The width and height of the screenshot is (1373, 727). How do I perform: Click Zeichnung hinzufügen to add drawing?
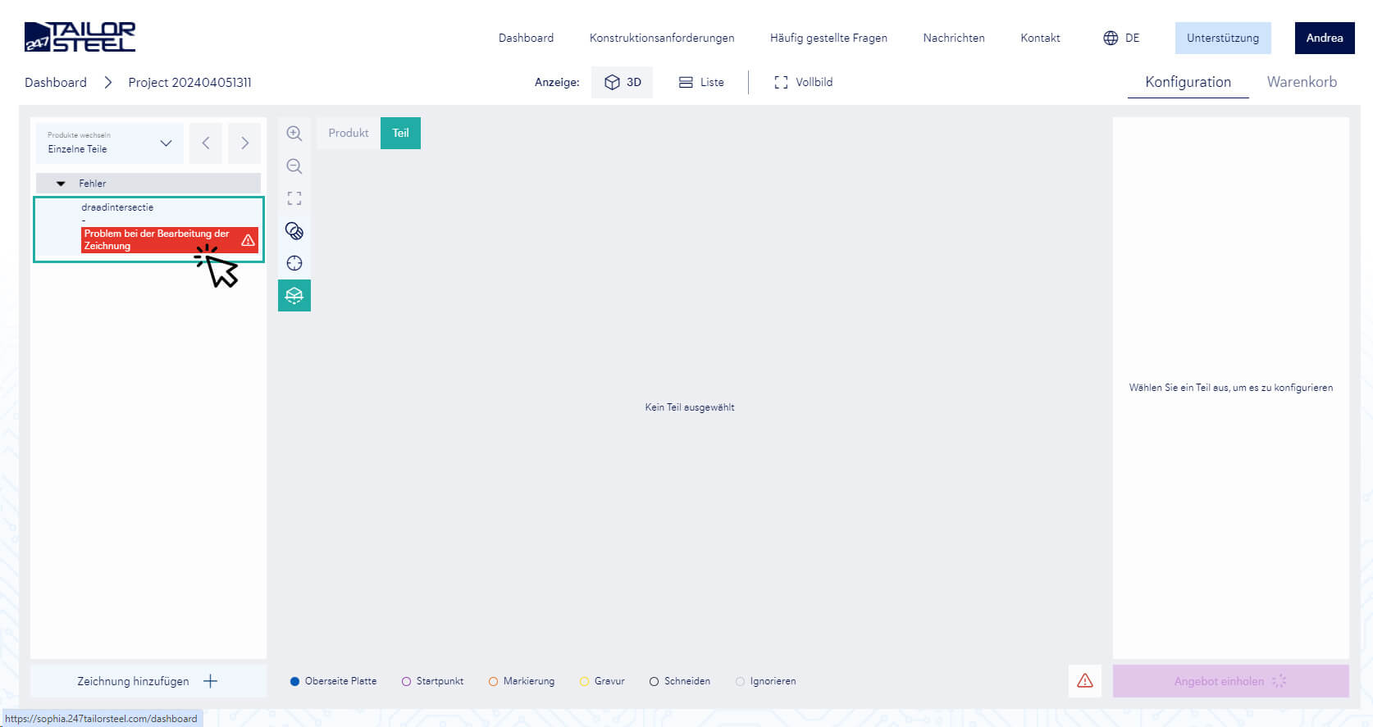(x=148, y=681)
